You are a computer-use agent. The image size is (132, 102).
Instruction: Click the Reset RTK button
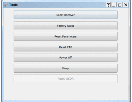[x=66, y=47]
